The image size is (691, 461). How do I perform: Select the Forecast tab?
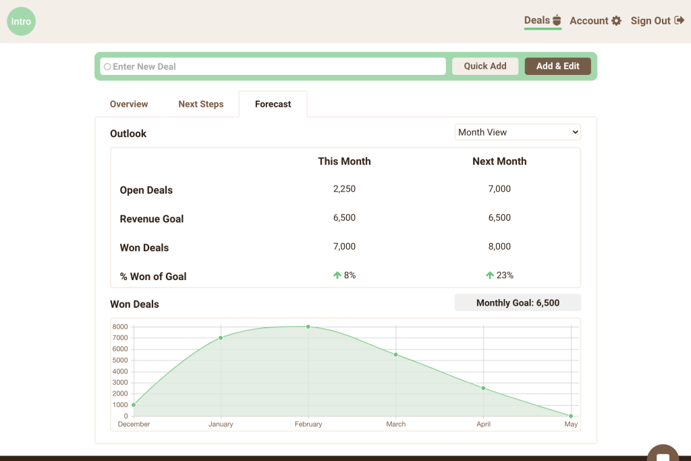[x=273, y=104]
